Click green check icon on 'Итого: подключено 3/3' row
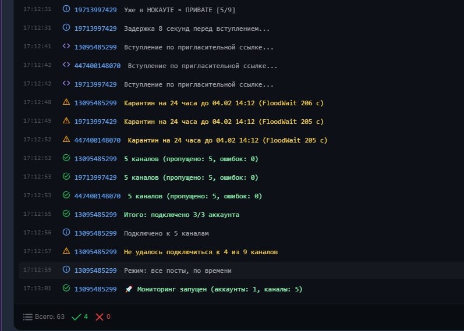464x331 pixels. click(x=66, y=213)
